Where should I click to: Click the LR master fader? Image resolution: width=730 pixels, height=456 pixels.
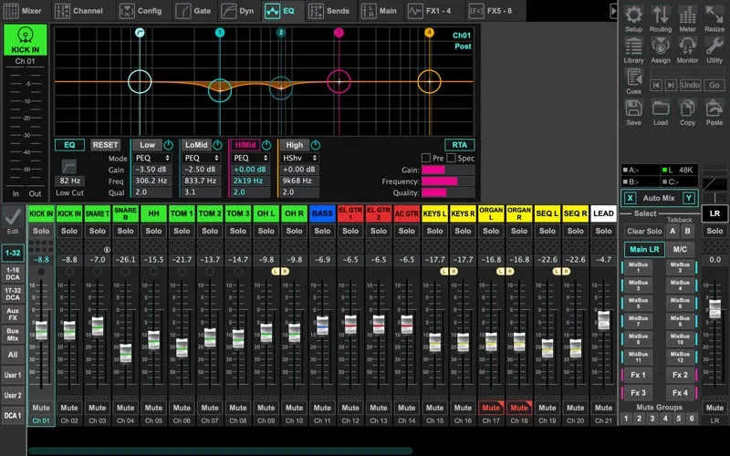tap(714, 309)
